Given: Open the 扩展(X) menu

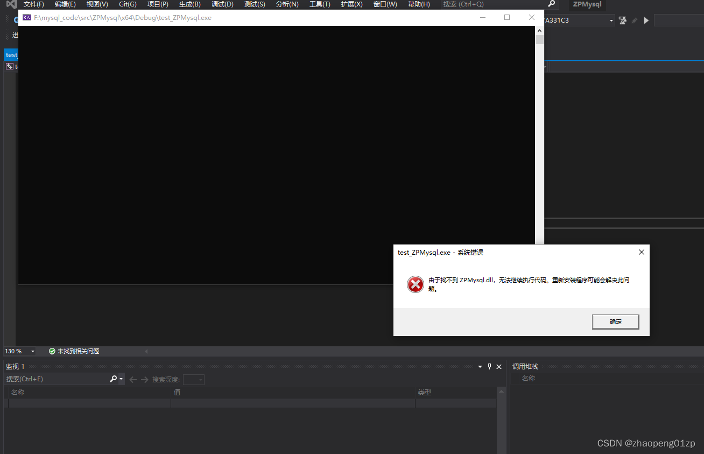Looking at the screenshot, I should (x=351, y=4).
